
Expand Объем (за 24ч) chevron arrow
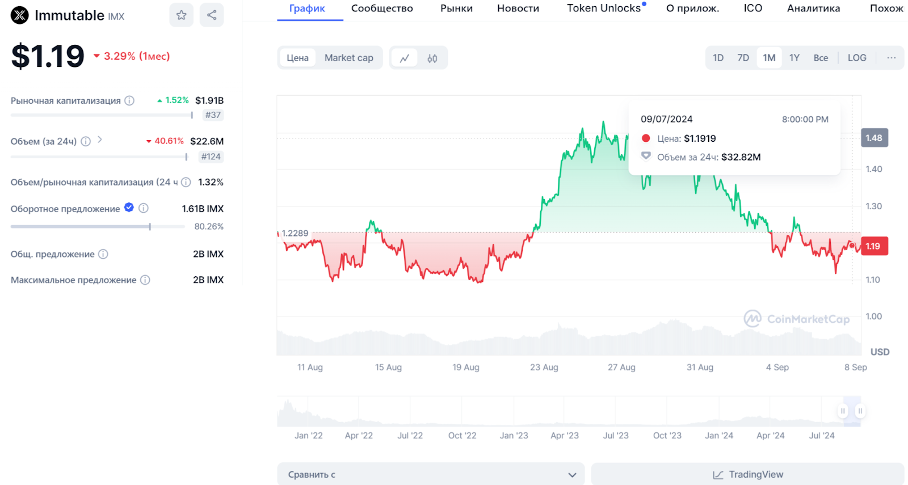[x=100, y=140]
